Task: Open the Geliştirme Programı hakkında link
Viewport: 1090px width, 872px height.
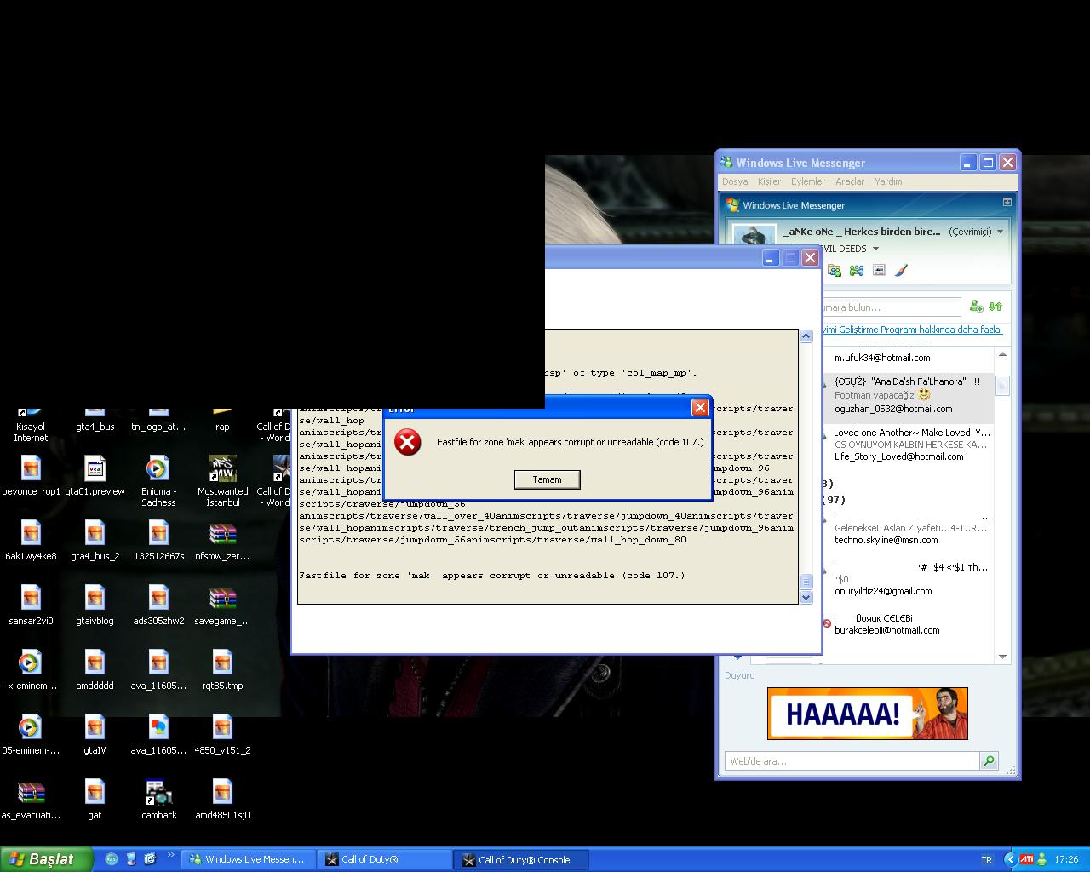Action: (912, 330)
